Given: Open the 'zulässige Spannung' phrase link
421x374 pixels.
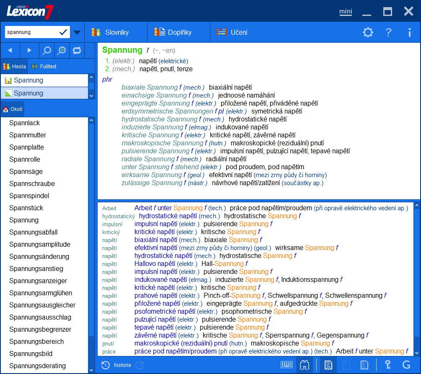Looking at the screenshot, I should (152, 183).
